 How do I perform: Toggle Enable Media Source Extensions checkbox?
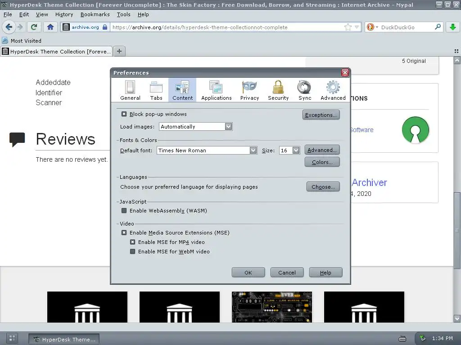(x=124, y=233)
